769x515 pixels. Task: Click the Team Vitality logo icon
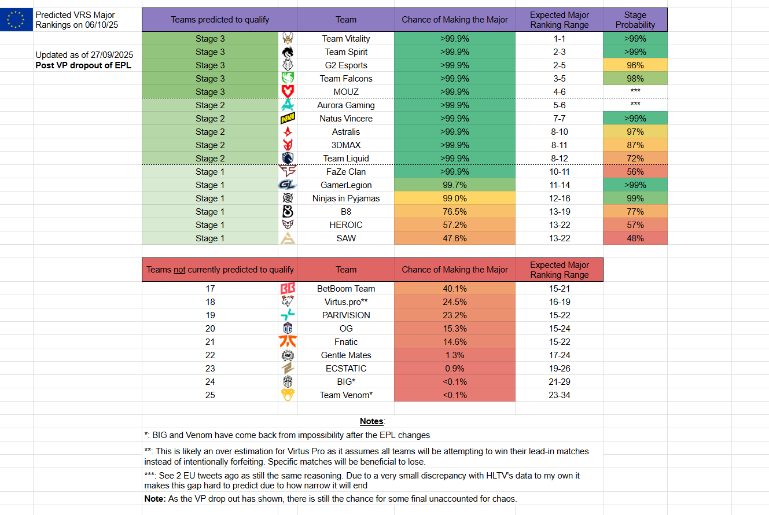[x=288, y=39]
